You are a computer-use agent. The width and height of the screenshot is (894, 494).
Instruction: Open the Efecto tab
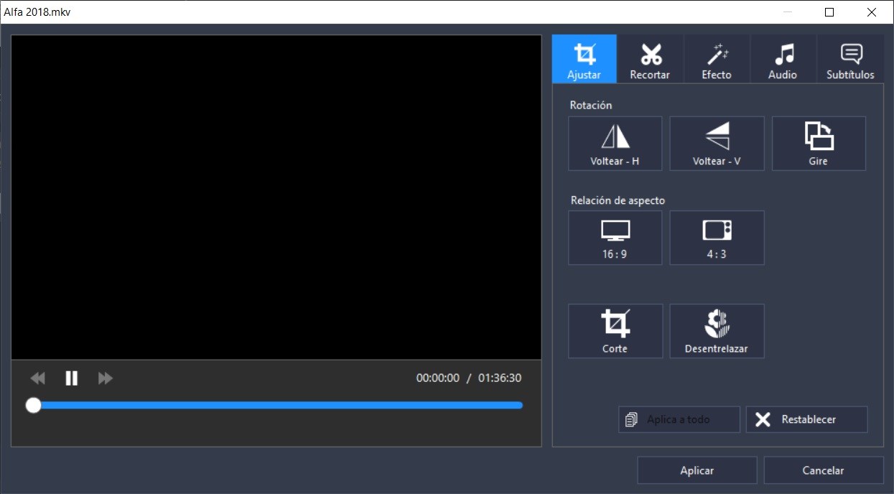click(716, 59)
